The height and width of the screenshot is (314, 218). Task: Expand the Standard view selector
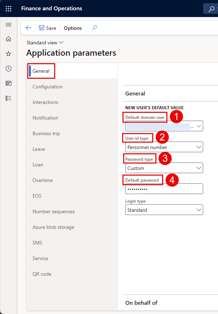pos(45,43)
